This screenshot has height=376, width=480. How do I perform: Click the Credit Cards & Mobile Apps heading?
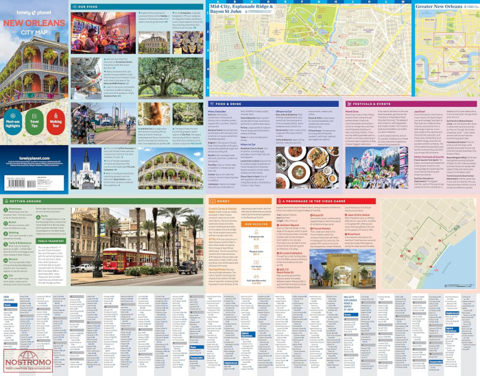coord(223,210)
